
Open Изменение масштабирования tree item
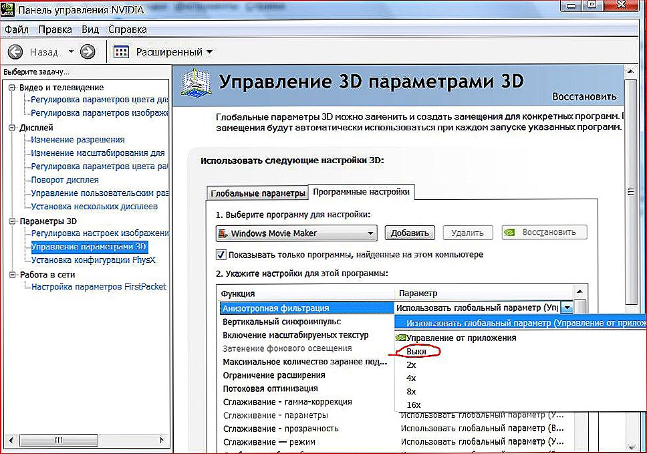coord(98,153)
